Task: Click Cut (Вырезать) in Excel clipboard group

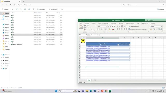Action: pyautogui.click(x=87, y=26)
